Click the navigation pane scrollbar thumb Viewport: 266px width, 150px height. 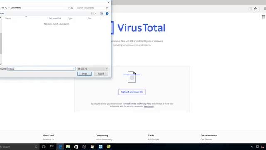click(1, 43)
